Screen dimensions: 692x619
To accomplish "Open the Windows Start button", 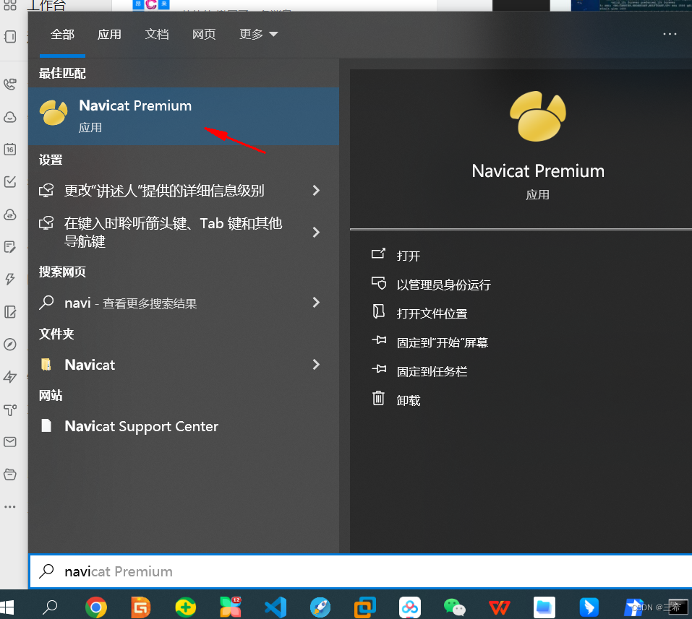I will click(x=7, y=607).
